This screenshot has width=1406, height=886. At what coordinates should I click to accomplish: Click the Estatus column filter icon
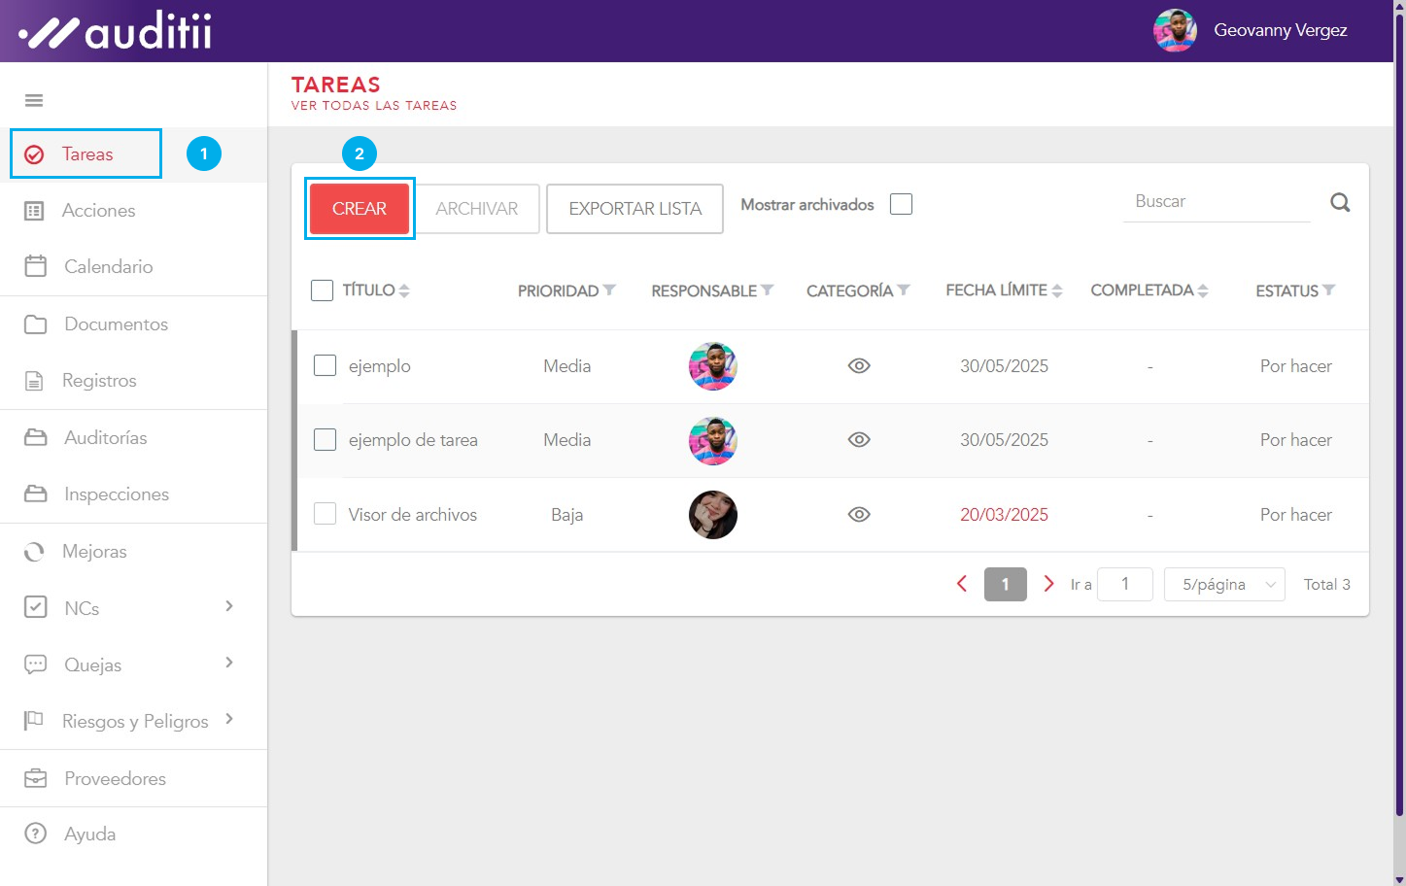pos(1328,290)
